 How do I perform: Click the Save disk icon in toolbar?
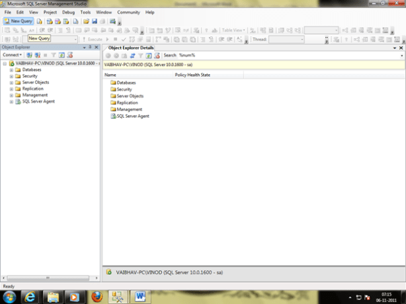(x=95, y=21)
